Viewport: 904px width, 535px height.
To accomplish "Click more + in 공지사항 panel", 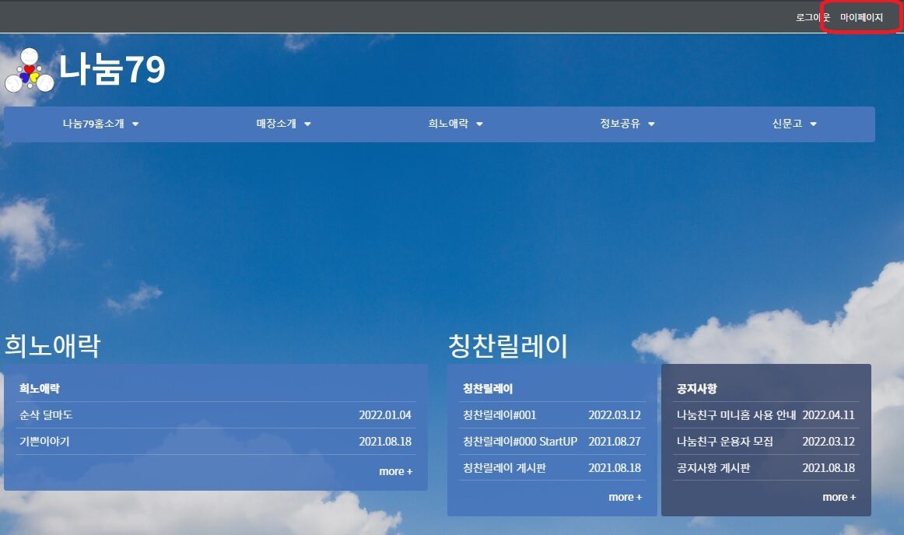I will 839,497.
